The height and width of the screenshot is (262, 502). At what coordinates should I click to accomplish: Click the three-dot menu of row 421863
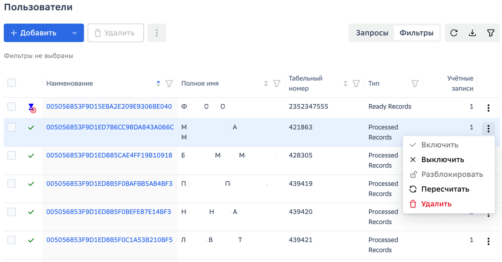(x=488, y=129)
